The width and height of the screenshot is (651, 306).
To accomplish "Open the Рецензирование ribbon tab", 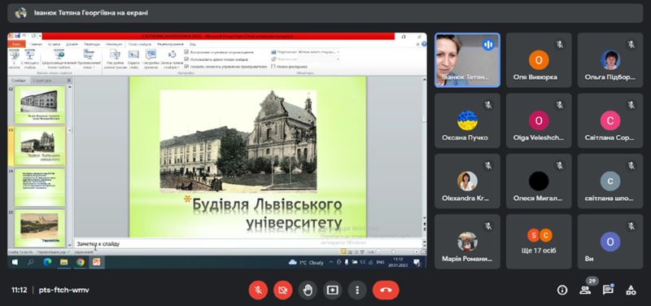I will (170, 44).
